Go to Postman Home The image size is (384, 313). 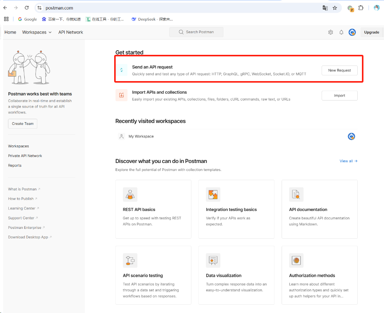click(x=10, y=32)
